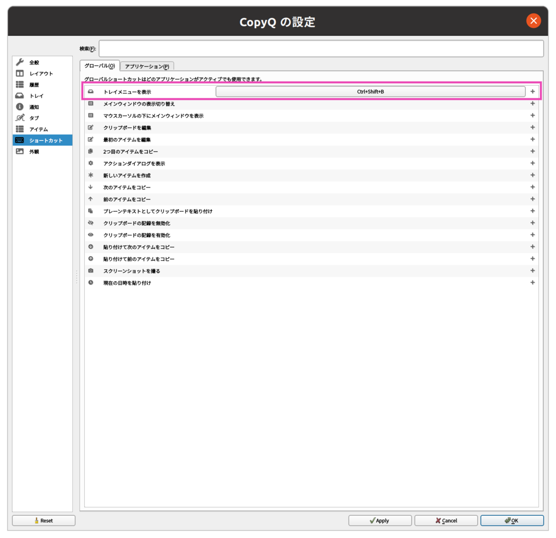Click the tray icon beside トレイ in sidebar
The width and height of the screenshot is (556, 538).
(20, 95)
